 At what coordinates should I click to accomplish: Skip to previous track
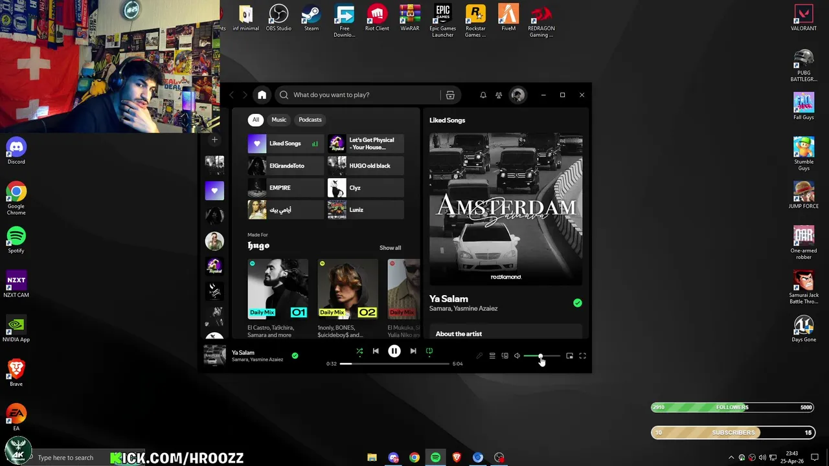point(376,351)
